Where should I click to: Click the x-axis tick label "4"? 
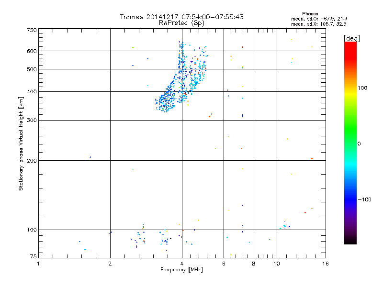[182, 264]
